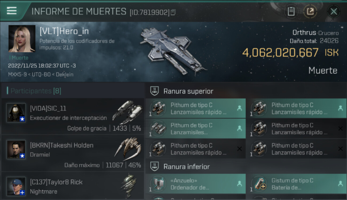
Task: Select [BKRN]Takeshi Holden's name
Action: coord(62,145)
